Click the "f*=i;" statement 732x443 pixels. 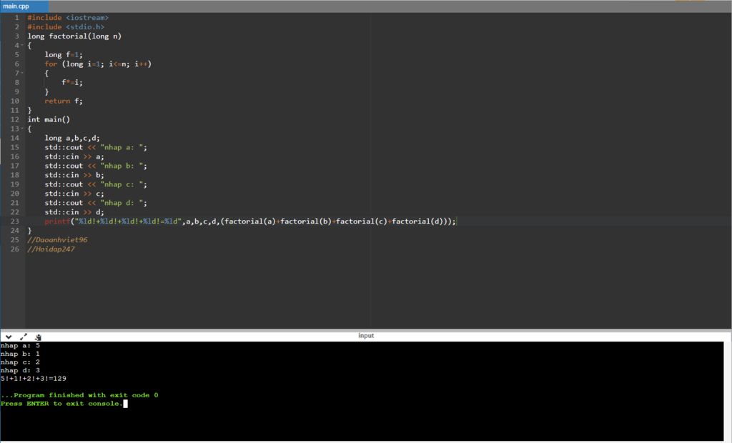[72, 83]
